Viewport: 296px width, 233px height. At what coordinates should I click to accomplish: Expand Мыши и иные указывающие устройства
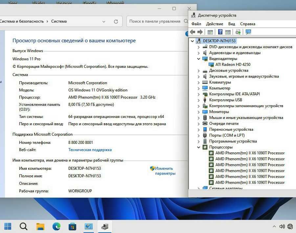point(198,118)
